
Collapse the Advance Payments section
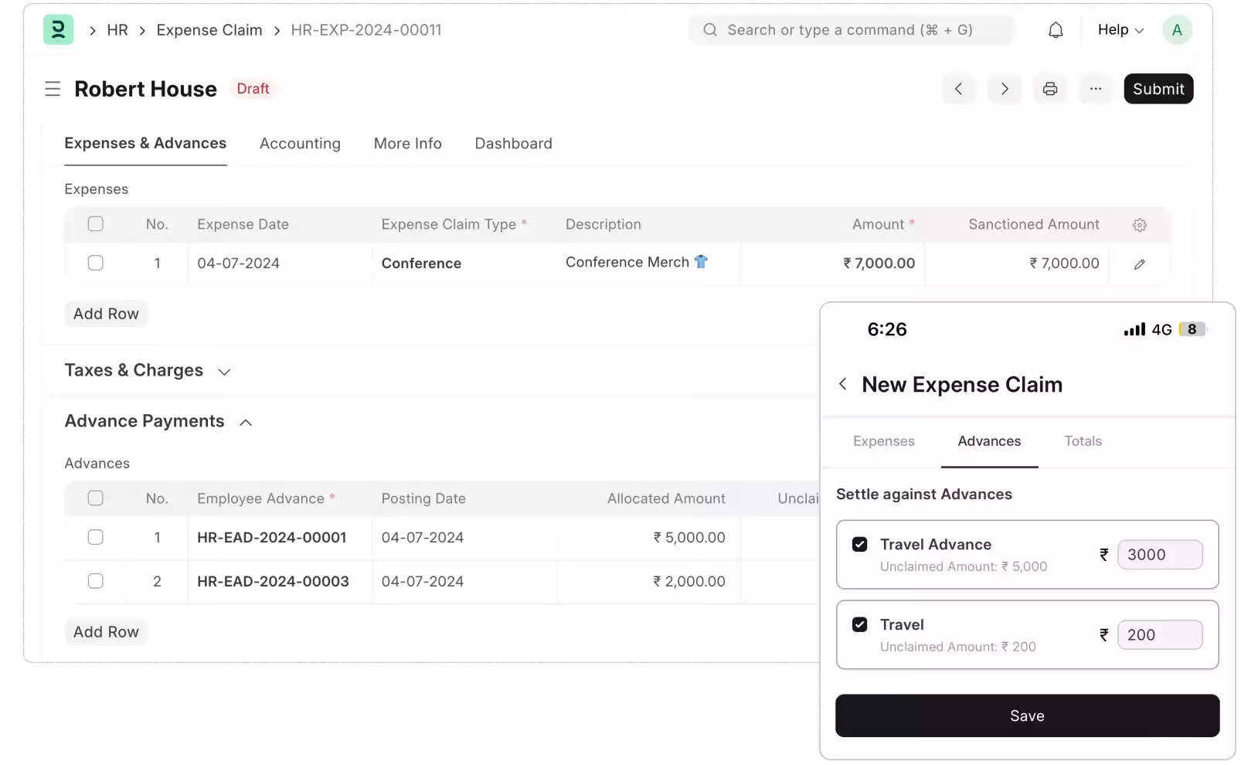[246, 422]
